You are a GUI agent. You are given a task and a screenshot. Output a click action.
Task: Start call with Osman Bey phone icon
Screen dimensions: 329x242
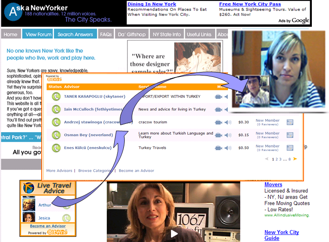[56, 135]
